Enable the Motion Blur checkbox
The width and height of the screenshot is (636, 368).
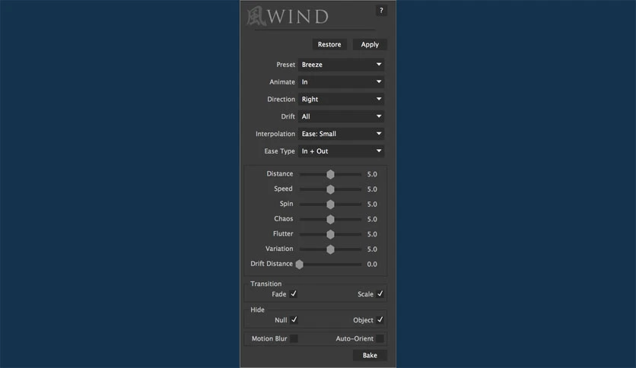point(294,338)
